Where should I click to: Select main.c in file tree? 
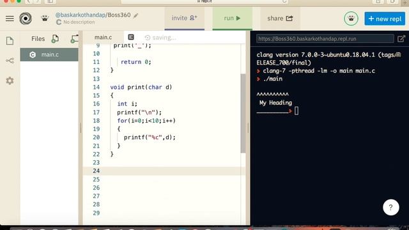click(x=49, y=54)
